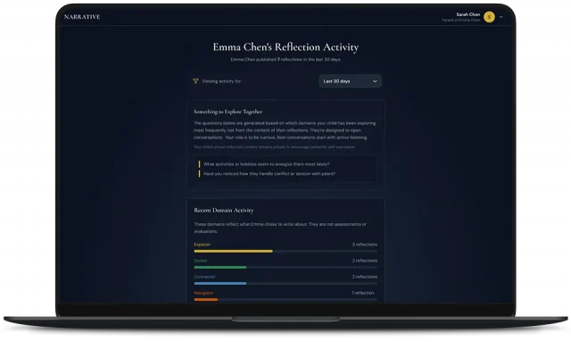Click the Recent Domain Activity heading

[x=224, y=210]
